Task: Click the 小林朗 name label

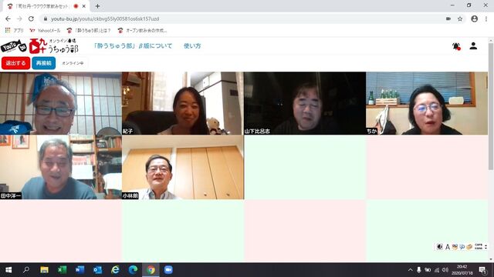Action: point(130,195)
